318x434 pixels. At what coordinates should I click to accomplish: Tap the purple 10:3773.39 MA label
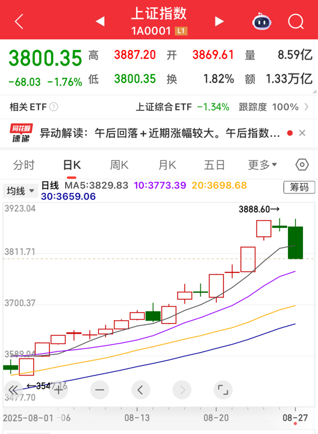[160, 185]
